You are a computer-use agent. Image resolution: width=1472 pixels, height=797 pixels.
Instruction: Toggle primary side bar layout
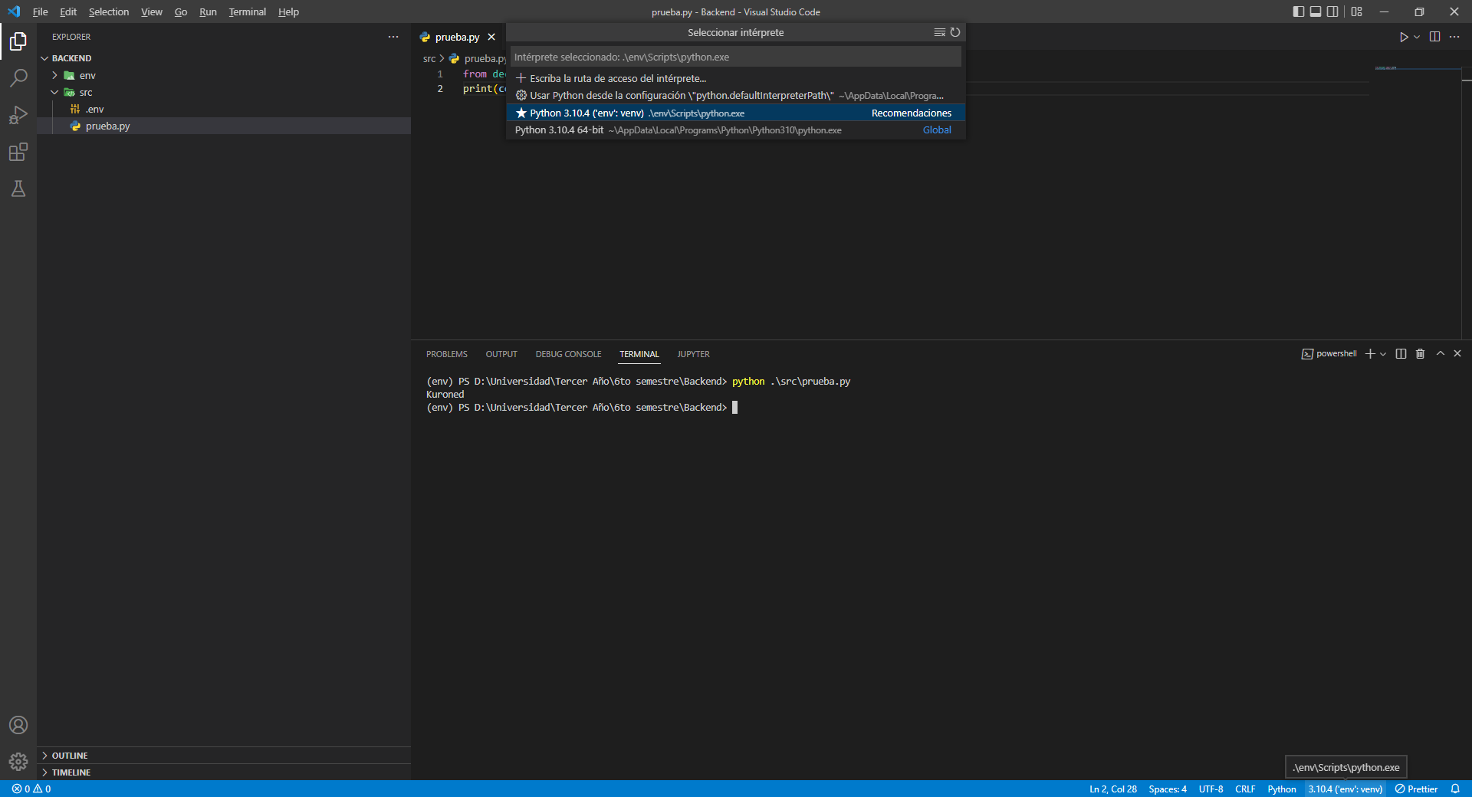(x=1298, y=11)
